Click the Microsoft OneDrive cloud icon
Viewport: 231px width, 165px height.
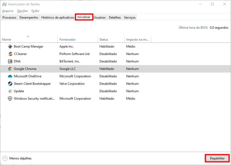[x=10, y=76]
